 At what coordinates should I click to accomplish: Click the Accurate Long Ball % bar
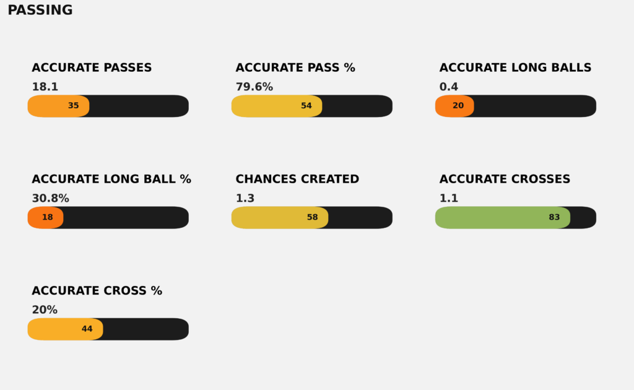pos(46,217)
